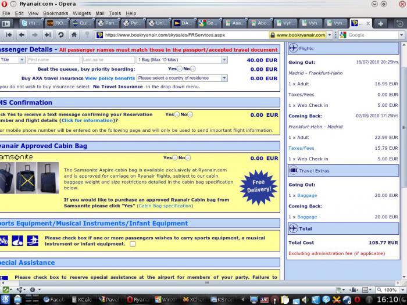Open country of residence dropdown
The image size is (407, 305).
pyautogui.click(x=182, y=78)
